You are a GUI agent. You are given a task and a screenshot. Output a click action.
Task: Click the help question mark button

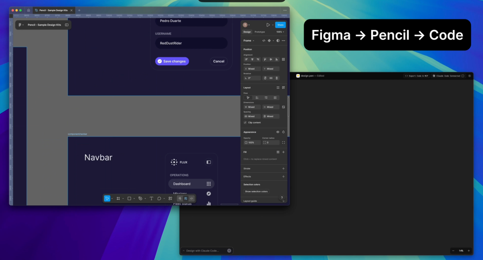coord(282,198)
